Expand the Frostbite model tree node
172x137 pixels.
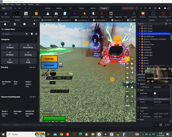140,47
